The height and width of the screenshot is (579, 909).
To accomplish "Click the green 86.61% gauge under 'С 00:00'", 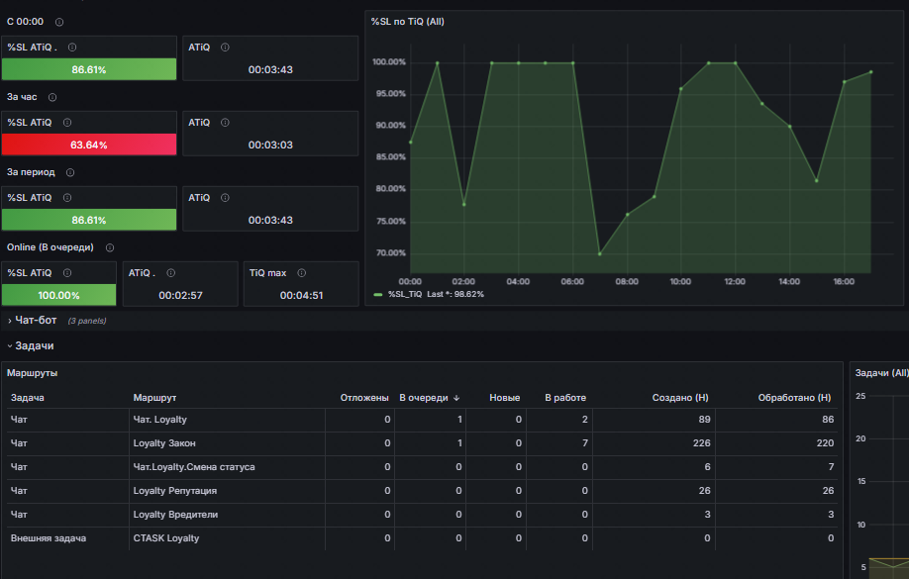I will tap(89, 69).
